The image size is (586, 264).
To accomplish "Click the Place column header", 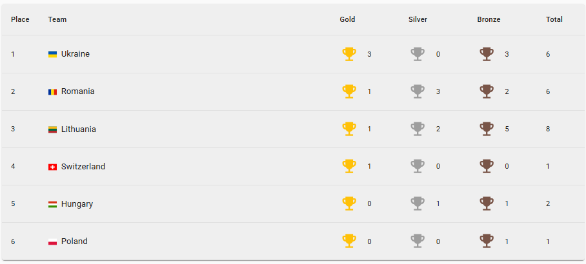I will point(20,19).
